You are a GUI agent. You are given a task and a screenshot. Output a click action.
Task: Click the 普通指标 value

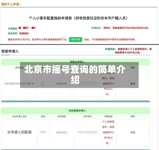[x=24, y=34]
